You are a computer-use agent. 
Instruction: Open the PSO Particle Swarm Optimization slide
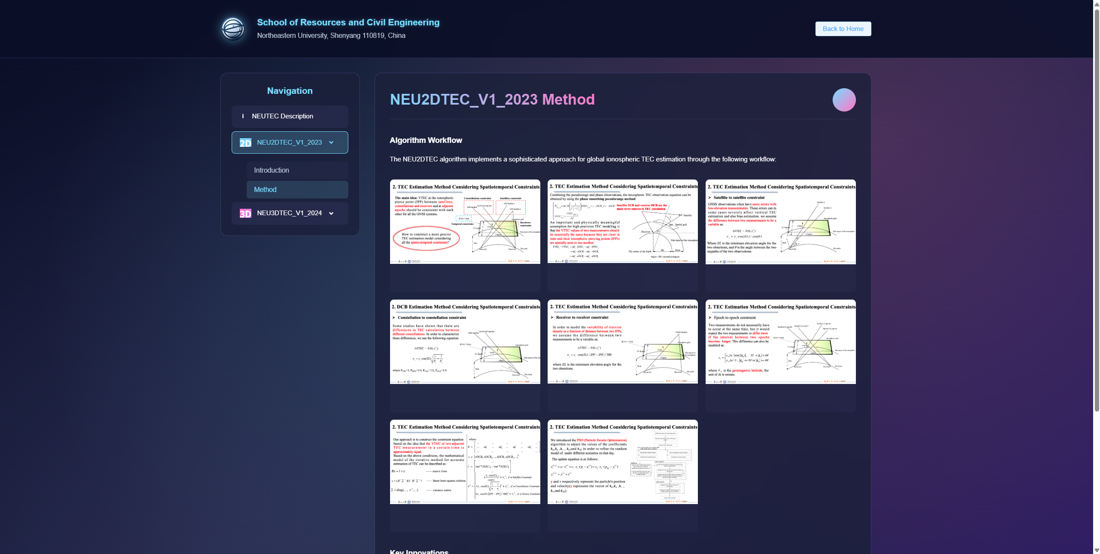point(622,462)
